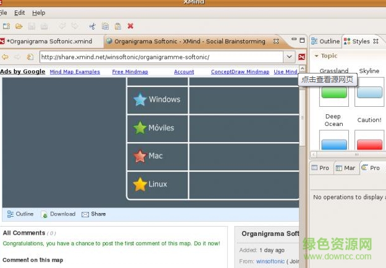
Task: Click the Save disk toolbar icon
Action: coord(31,26)
